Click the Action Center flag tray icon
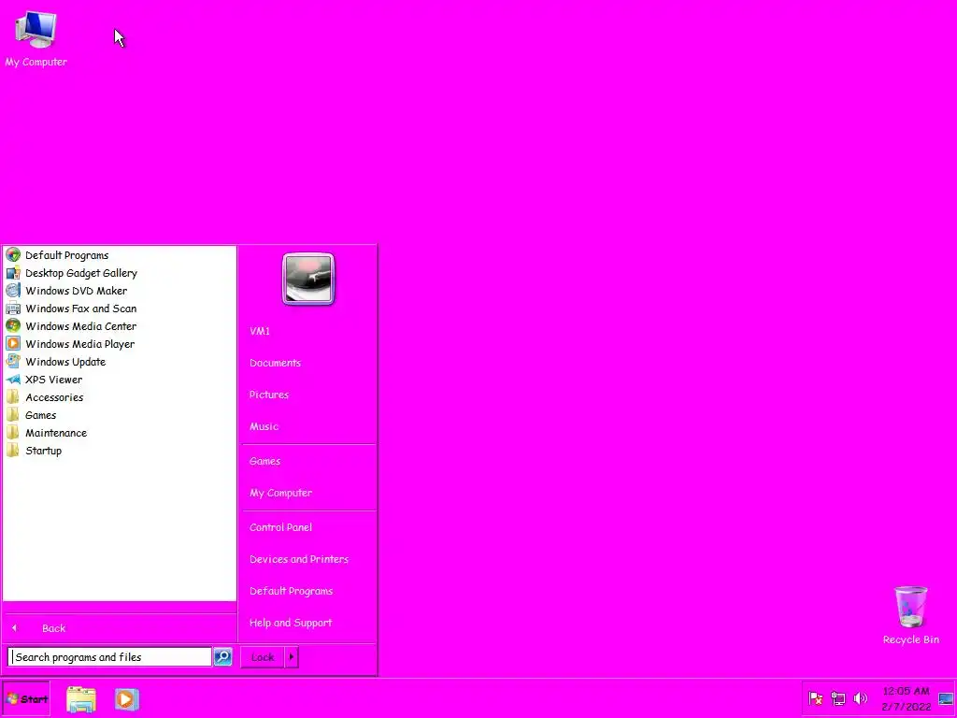This screenshot has width=957, height=718. click(815, 698)
